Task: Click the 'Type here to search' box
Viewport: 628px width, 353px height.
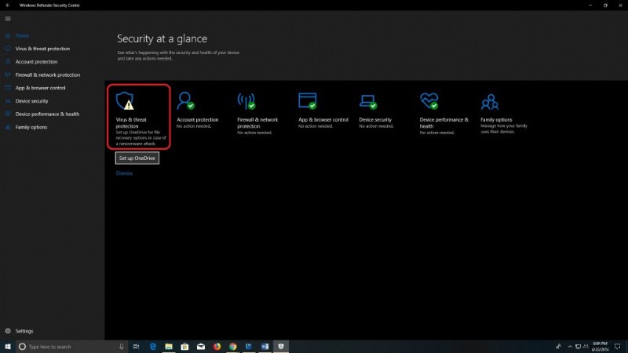Action: tap(72, 347)
